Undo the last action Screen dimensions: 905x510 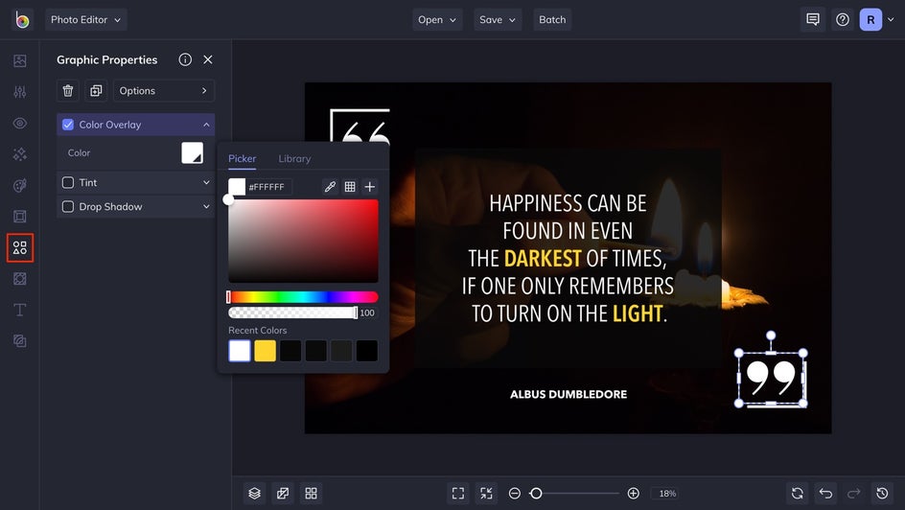(826, 494)
